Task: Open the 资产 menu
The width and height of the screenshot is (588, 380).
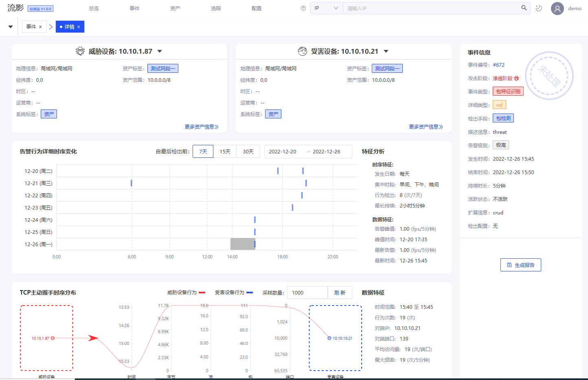Action: click(175, 8)
